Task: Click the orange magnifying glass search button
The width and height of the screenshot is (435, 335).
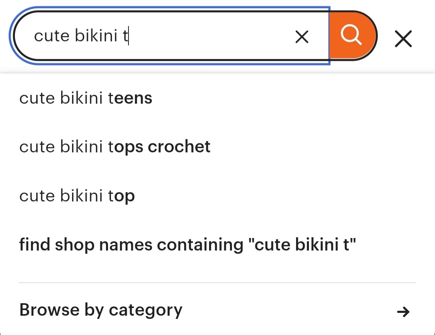Action: (352, 35)
